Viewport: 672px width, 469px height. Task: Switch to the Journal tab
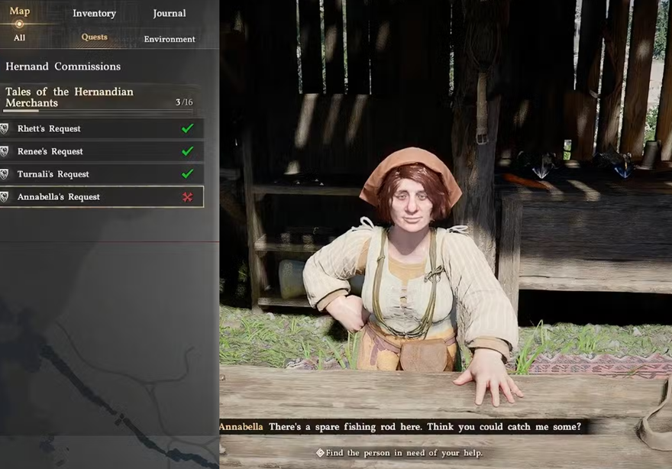click(169, 13)
